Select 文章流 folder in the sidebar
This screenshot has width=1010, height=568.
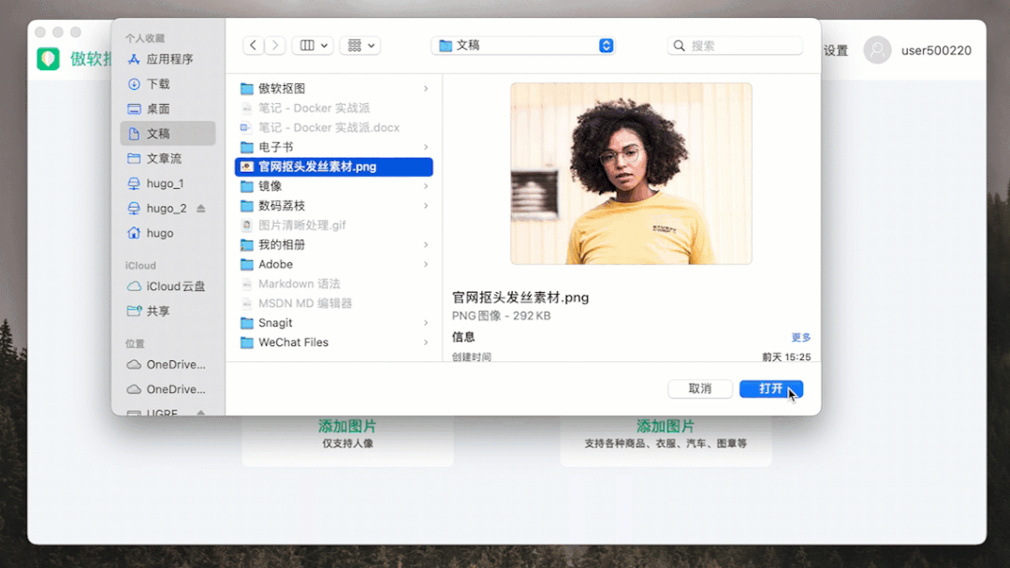[168, 158]
